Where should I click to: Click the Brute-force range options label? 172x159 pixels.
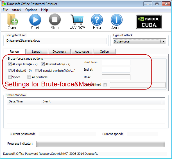25,59
